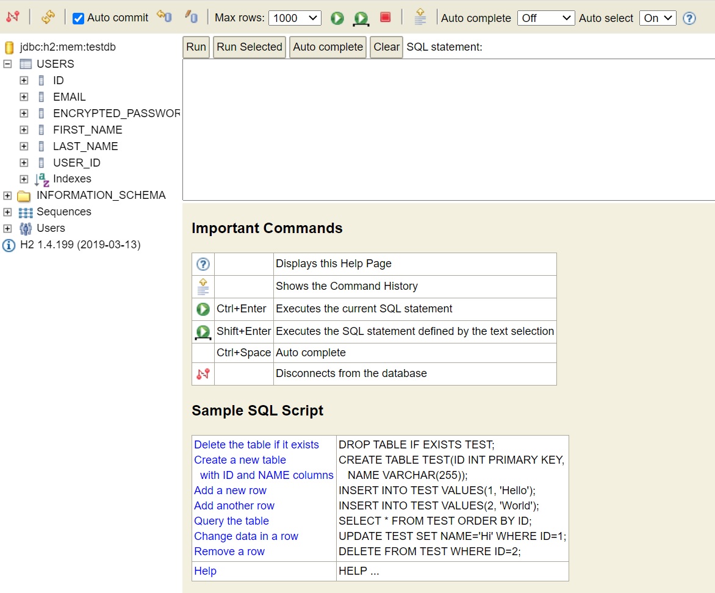Expand the INFORMATION_SCHEMA folder

[7, 195]
